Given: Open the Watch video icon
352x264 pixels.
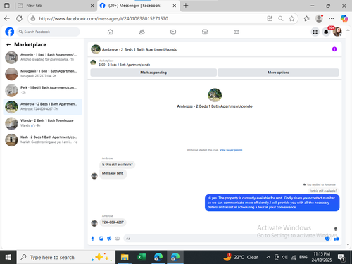Looking at the screenshot, I should pos(173,32).
